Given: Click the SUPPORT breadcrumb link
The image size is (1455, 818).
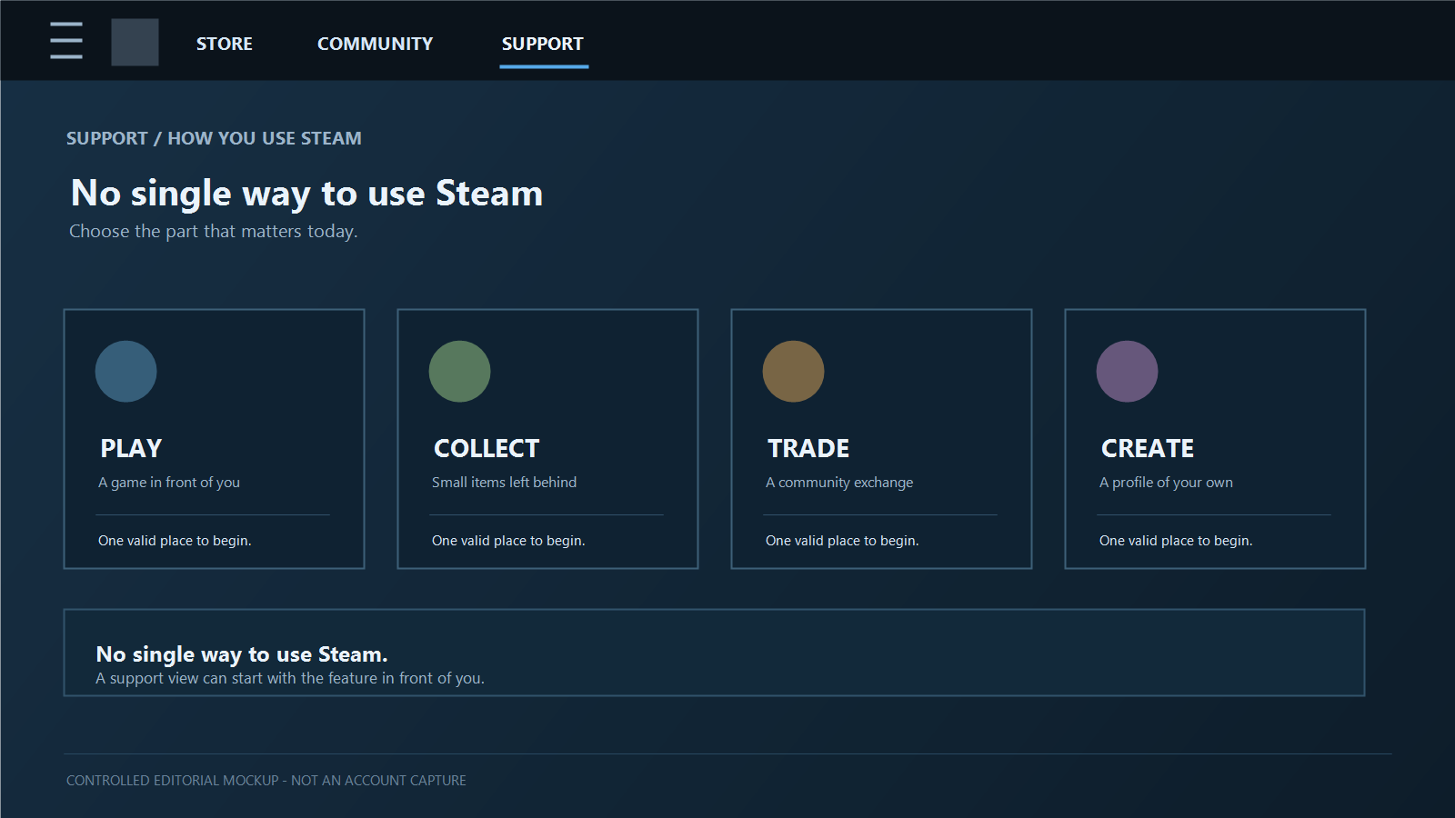Looking at the screenshot, I should [106, 138].
